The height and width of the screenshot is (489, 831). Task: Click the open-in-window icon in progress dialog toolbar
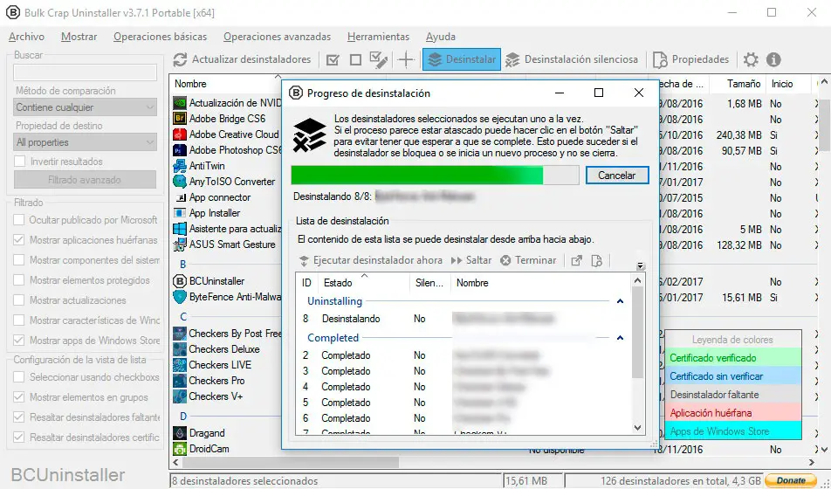[x=576, y=260]
